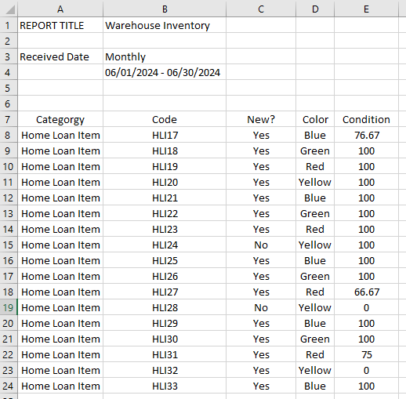Screen dimensions: 406x399
Task: Click the Yellow color cell for HLI20
Action: [315, 182]
